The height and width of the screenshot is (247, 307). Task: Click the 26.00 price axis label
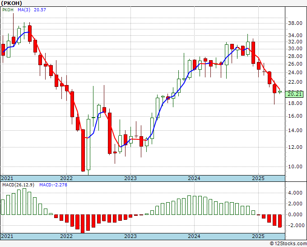tap(295, 64)
